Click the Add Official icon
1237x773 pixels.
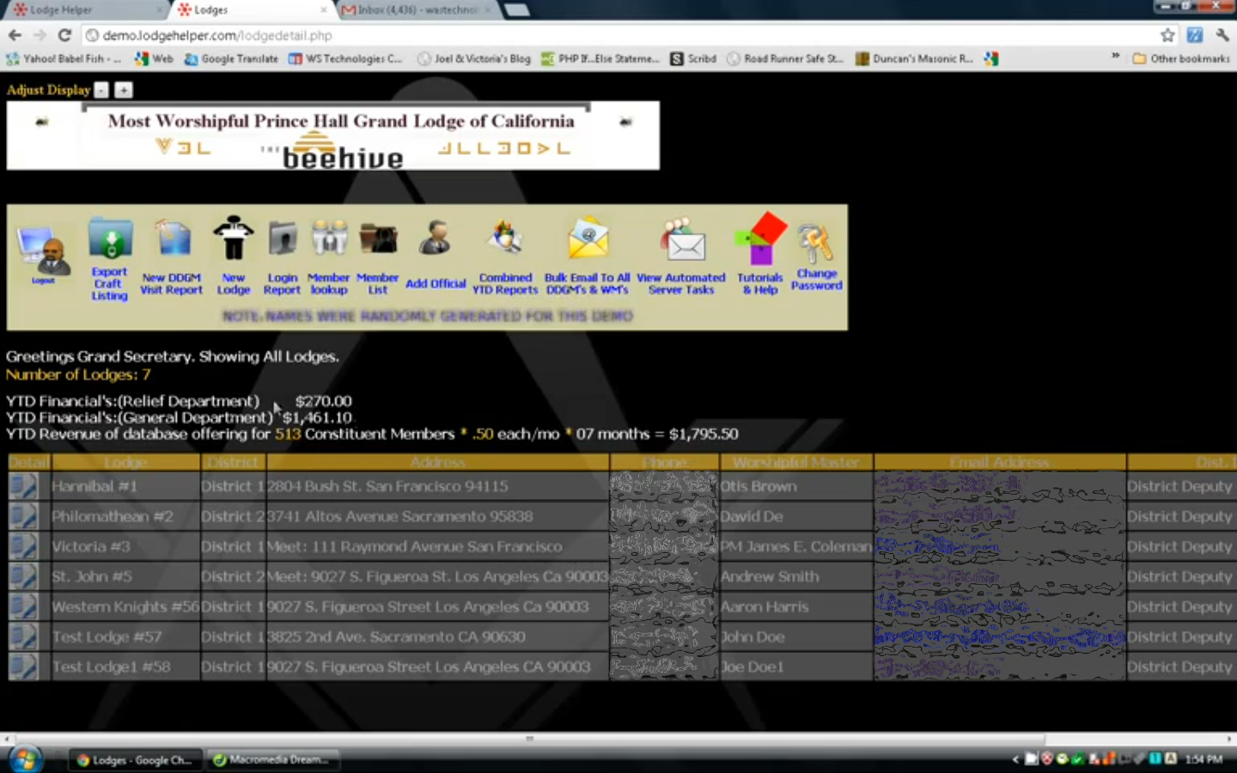tap(436, 240)
